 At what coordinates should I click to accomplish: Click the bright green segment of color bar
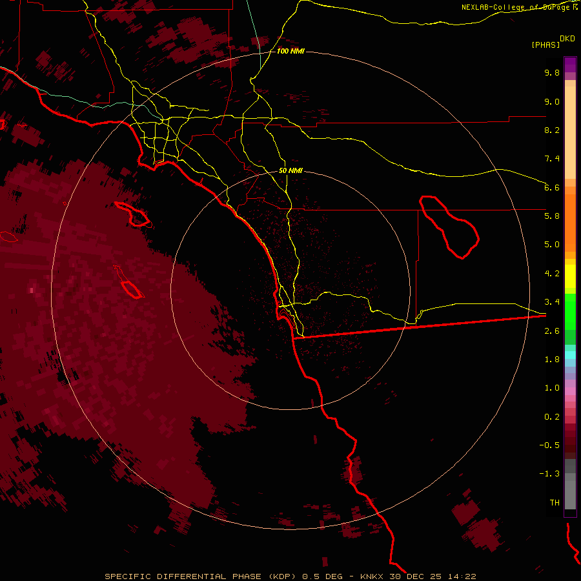[x=570, y=312]
